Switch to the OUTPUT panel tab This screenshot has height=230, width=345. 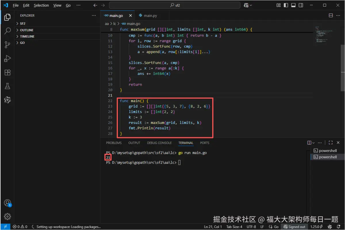[x=134, y=143]
